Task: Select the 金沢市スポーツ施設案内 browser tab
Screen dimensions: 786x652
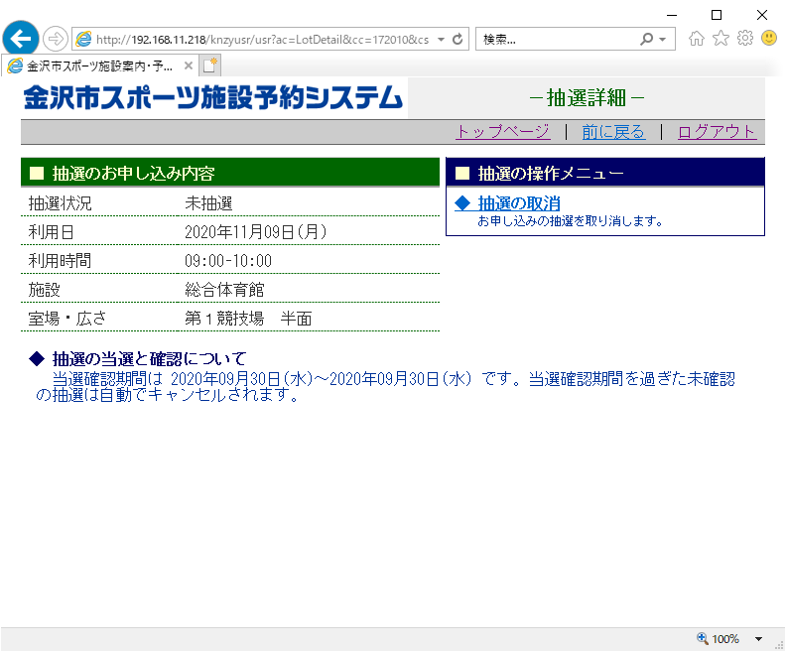Action: coord(99,65)
